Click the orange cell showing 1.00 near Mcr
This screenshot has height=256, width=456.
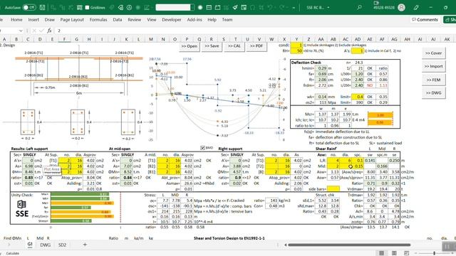(x=380, y=115)
